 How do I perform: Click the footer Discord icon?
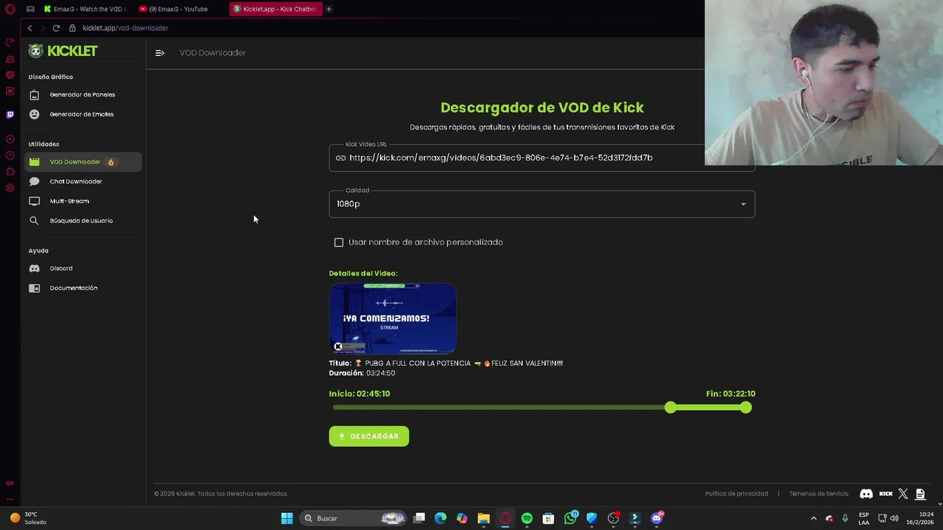coord(866,494)
